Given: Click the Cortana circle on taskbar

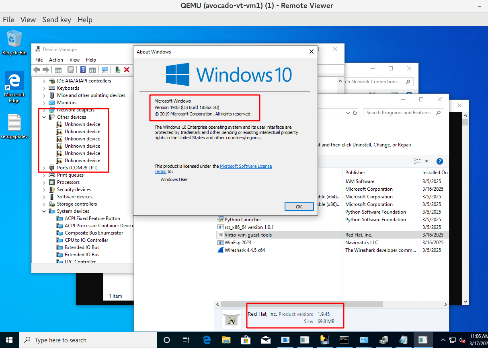Looking at the screenshot, I should click(167, 340).
